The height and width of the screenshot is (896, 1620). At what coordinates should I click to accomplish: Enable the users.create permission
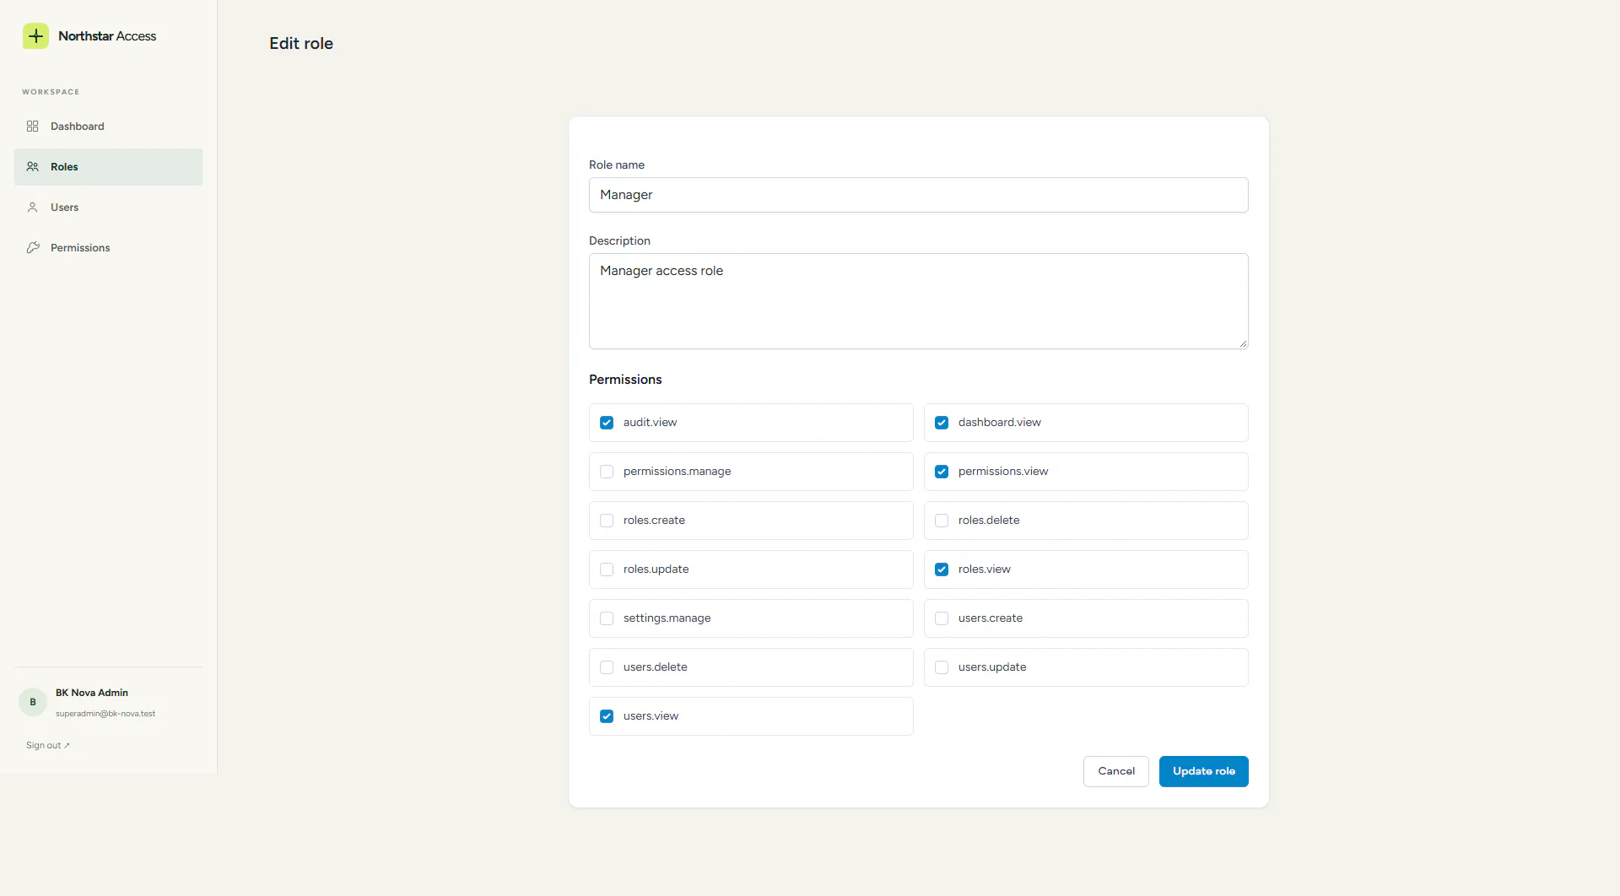(942, 618)
